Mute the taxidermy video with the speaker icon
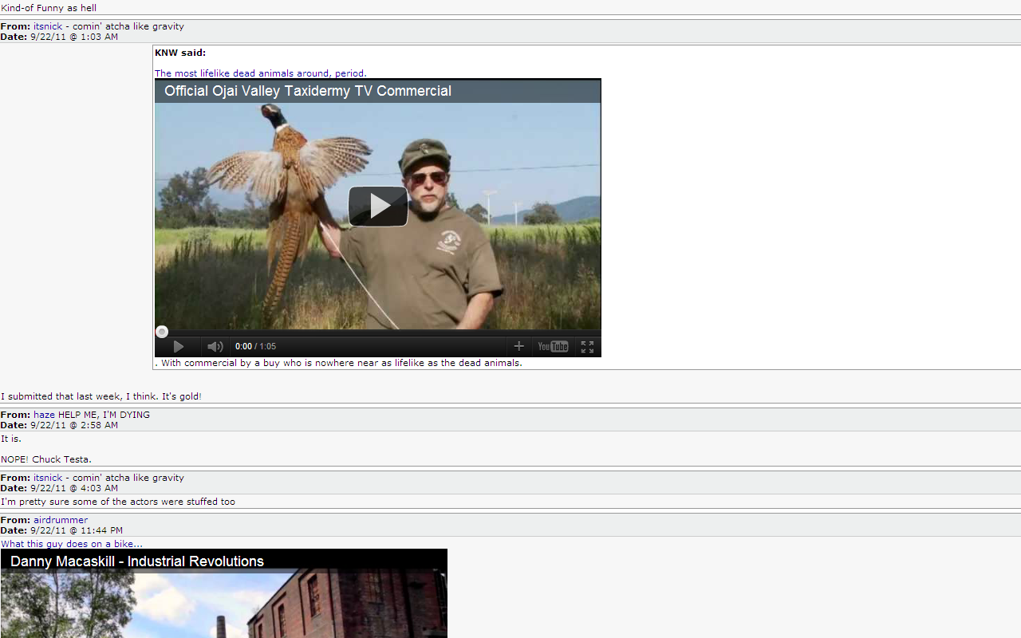Screen dimensions: 1021x638 [x=215, y=347]
